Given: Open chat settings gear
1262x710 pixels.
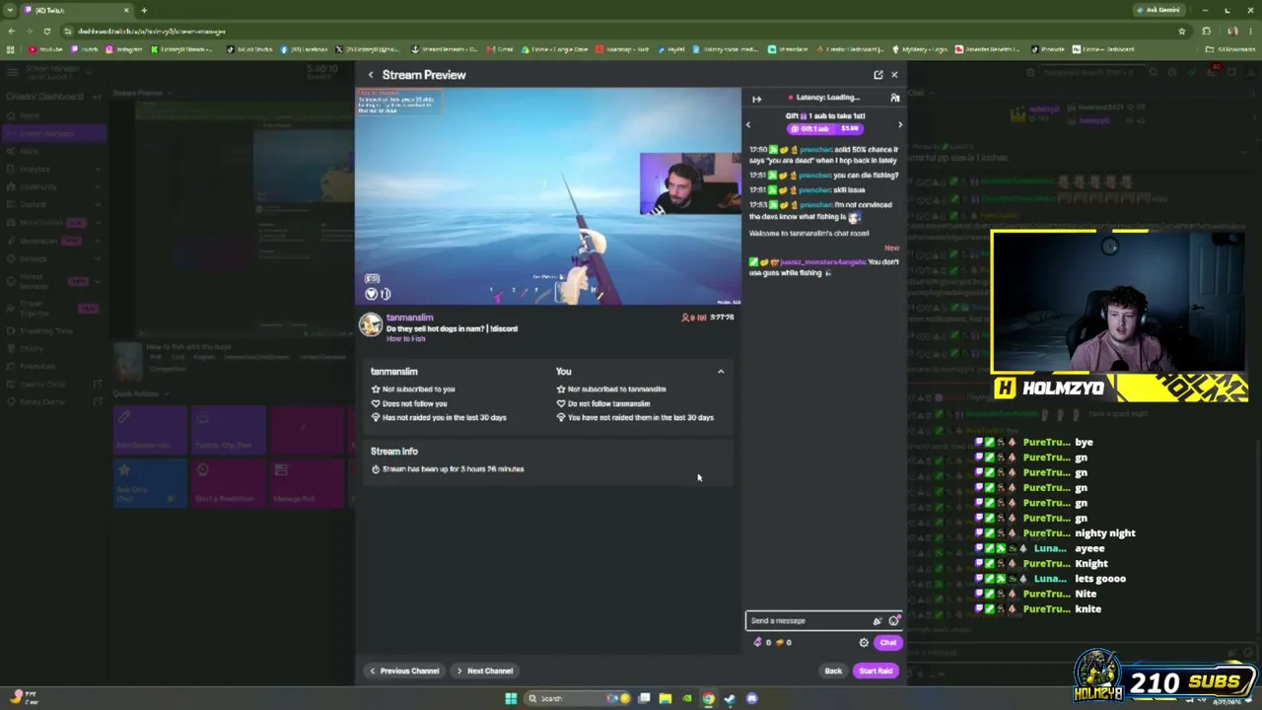Looking at the screenshot, I should (864, 643).
